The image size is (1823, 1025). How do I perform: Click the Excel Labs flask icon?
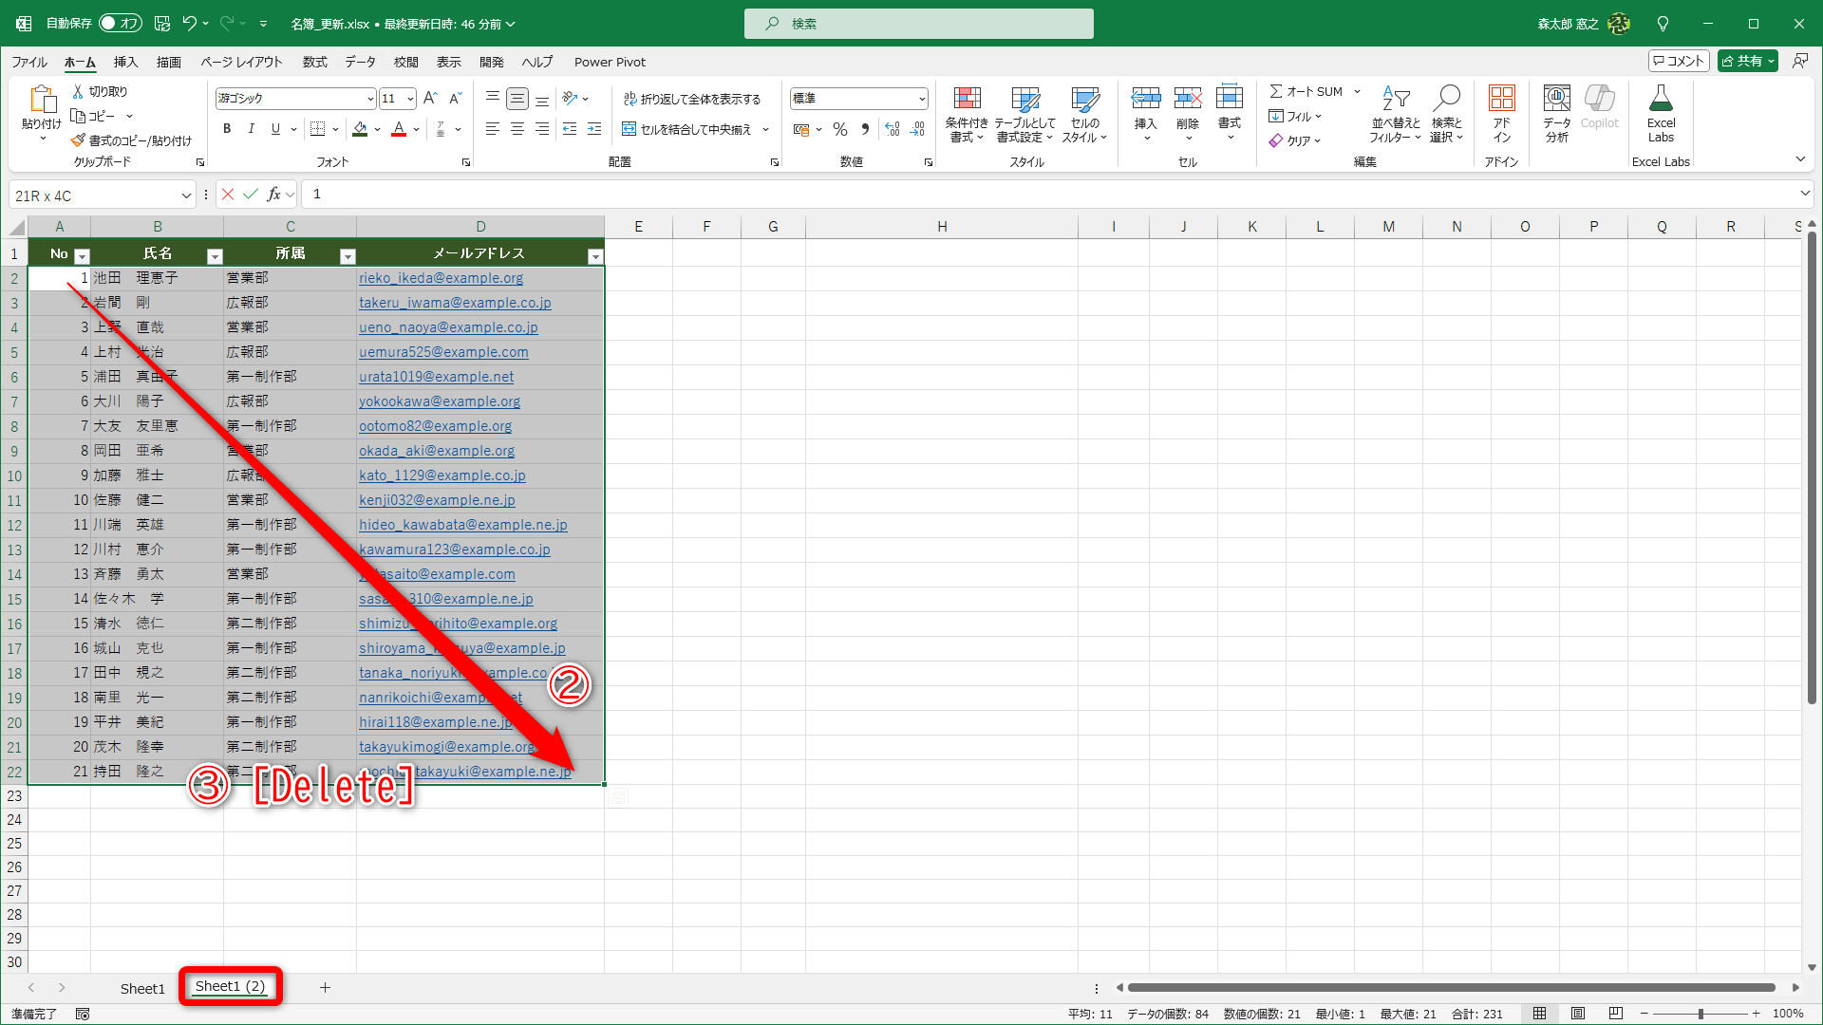tap(1661, 99)
